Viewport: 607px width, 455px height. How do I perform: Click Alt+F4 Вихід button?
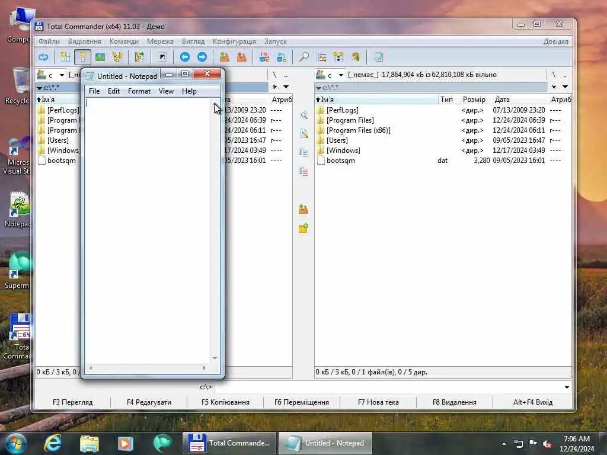[x=533, y=402]
